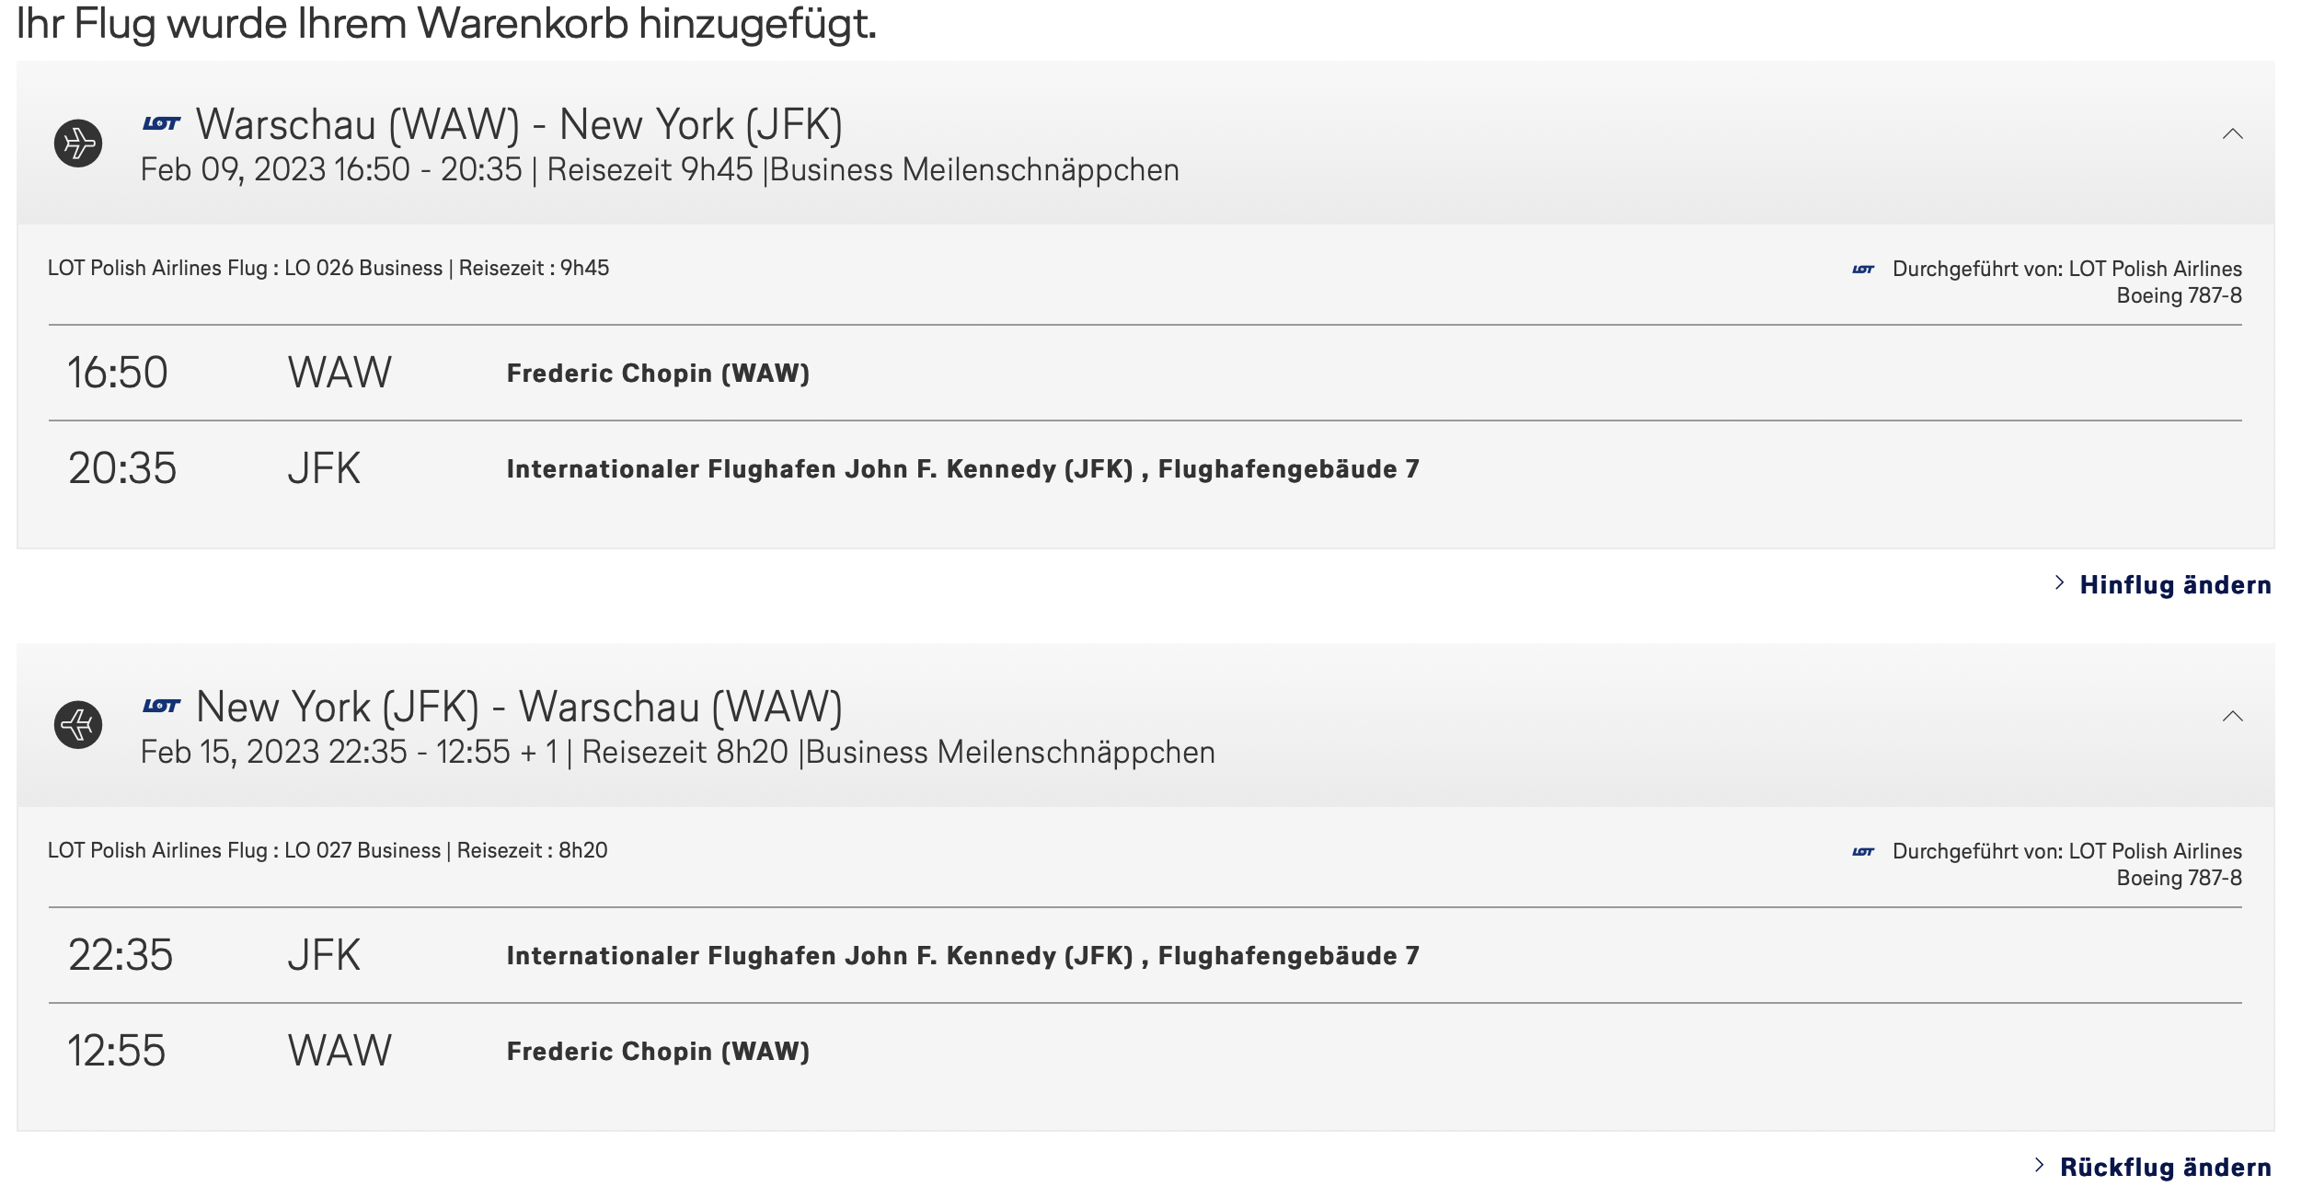Click LOT logo beside Warschau - New York title
2313x1198 pixels.
coord(162,123)
